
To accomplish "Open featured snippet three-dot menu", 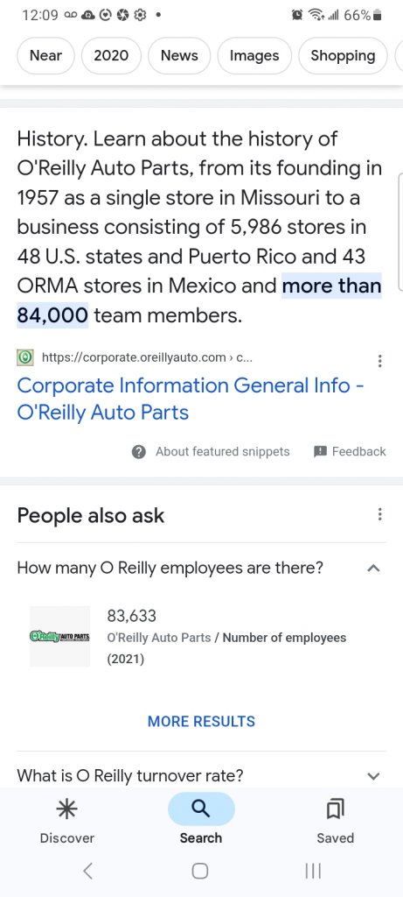I will [379, 361].
